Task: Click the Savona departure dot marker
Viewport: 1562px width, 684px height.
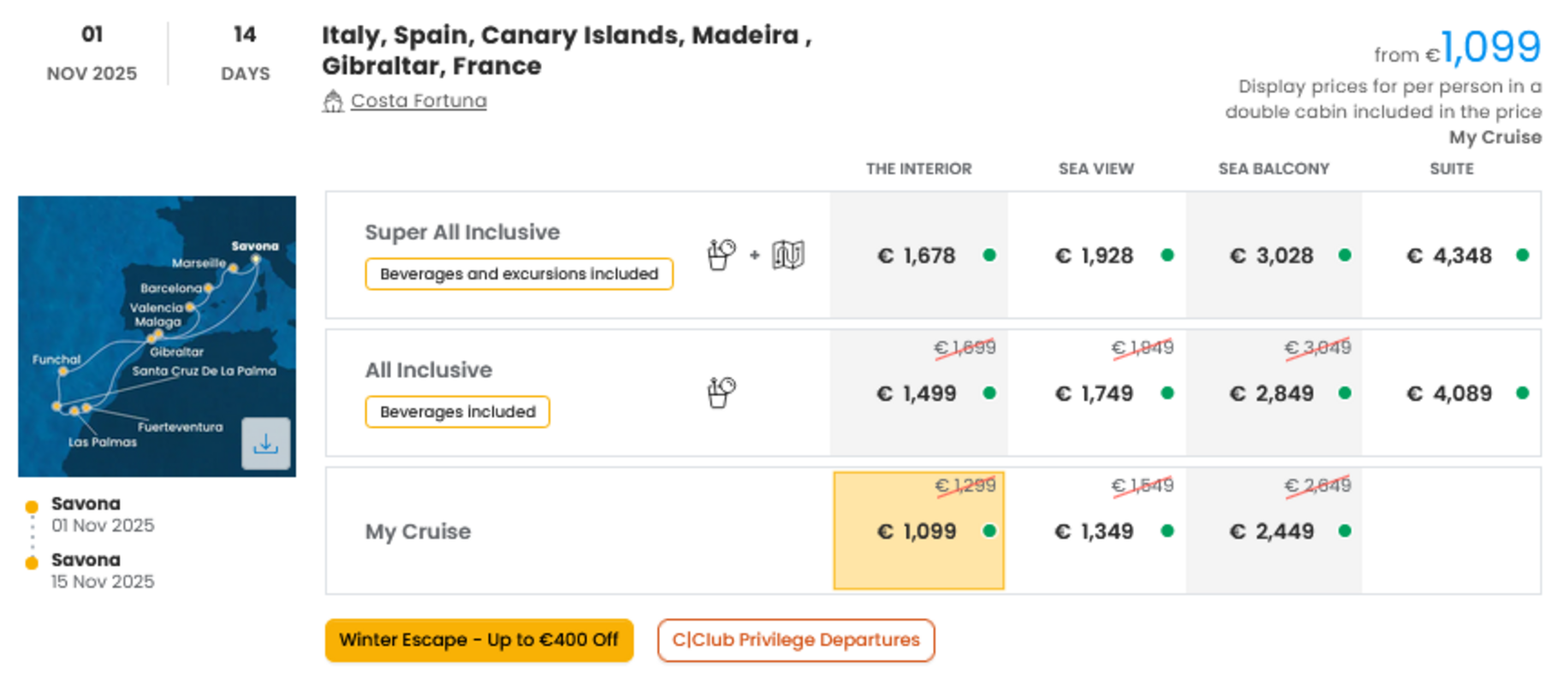Action: [32, 506]
